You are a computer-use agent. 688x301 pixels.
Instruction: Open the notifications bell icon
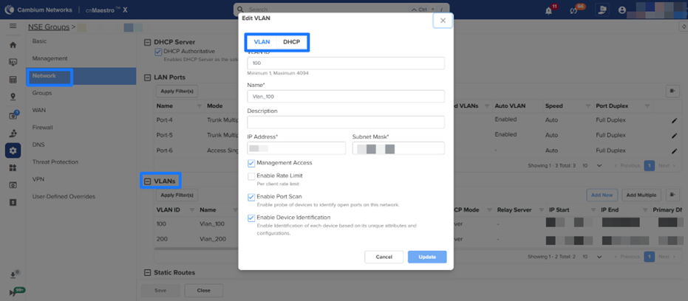549,10
